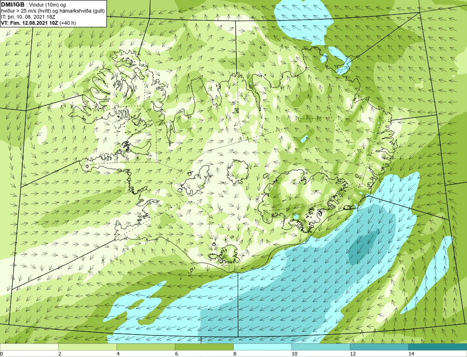Click the darkest teal swatch above 14 m/s
This screenshot has width=467, height=357.
(438, 347)
